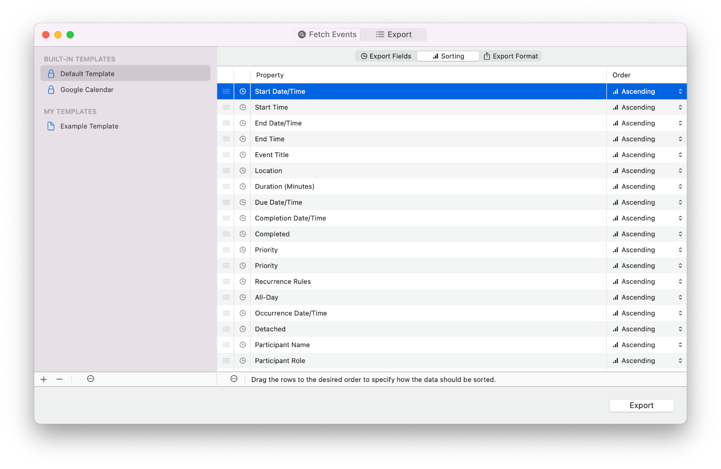Click clock icon on Duration (Minutes) row

(x=243, y=186)
